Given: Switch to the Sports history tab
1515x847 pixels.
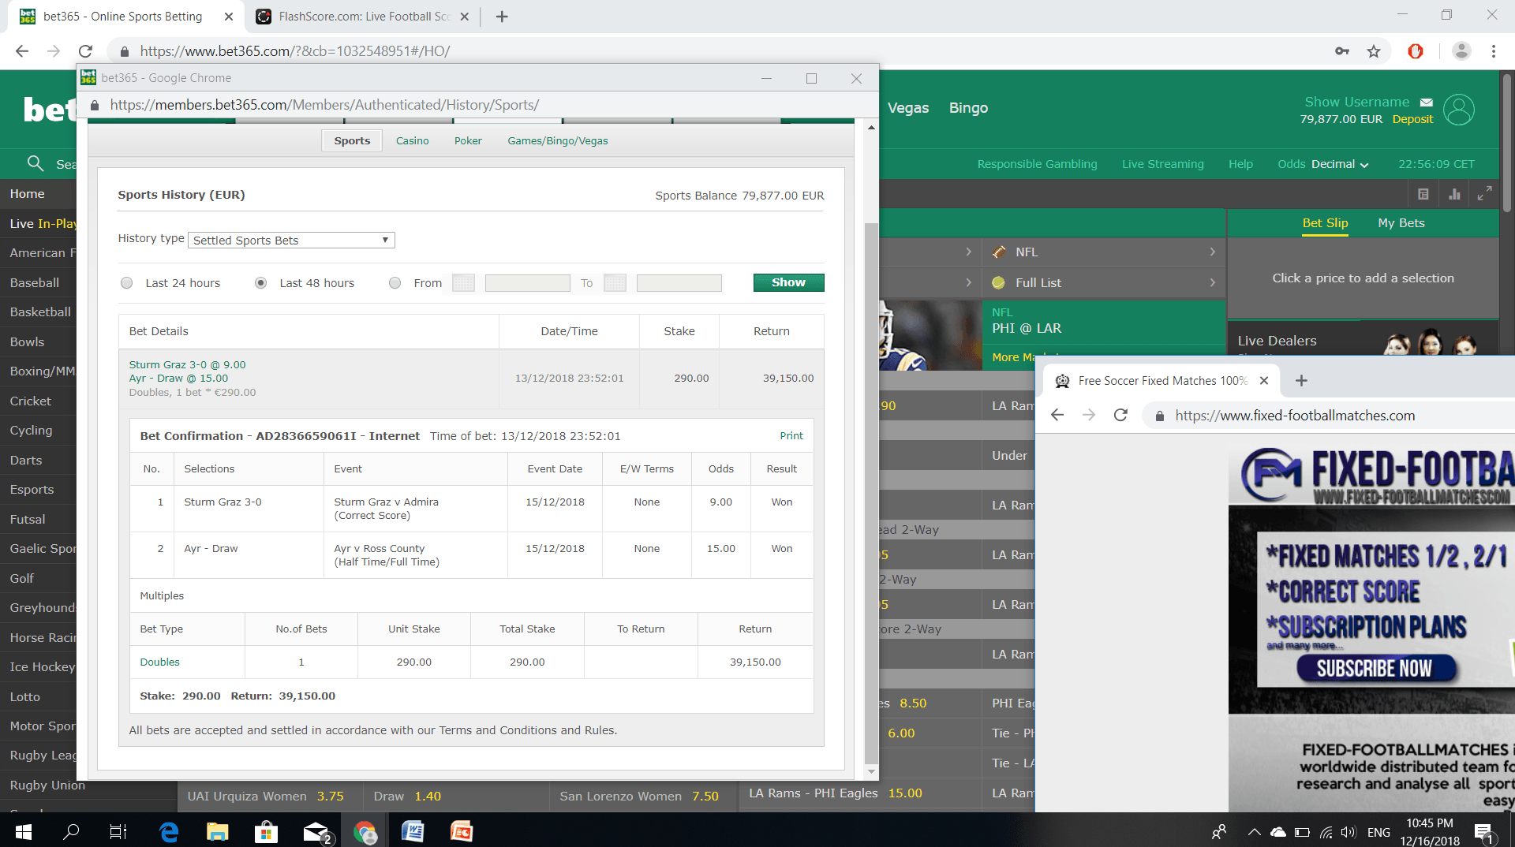Looking at the screenshot, I should [x=352, y=141].
